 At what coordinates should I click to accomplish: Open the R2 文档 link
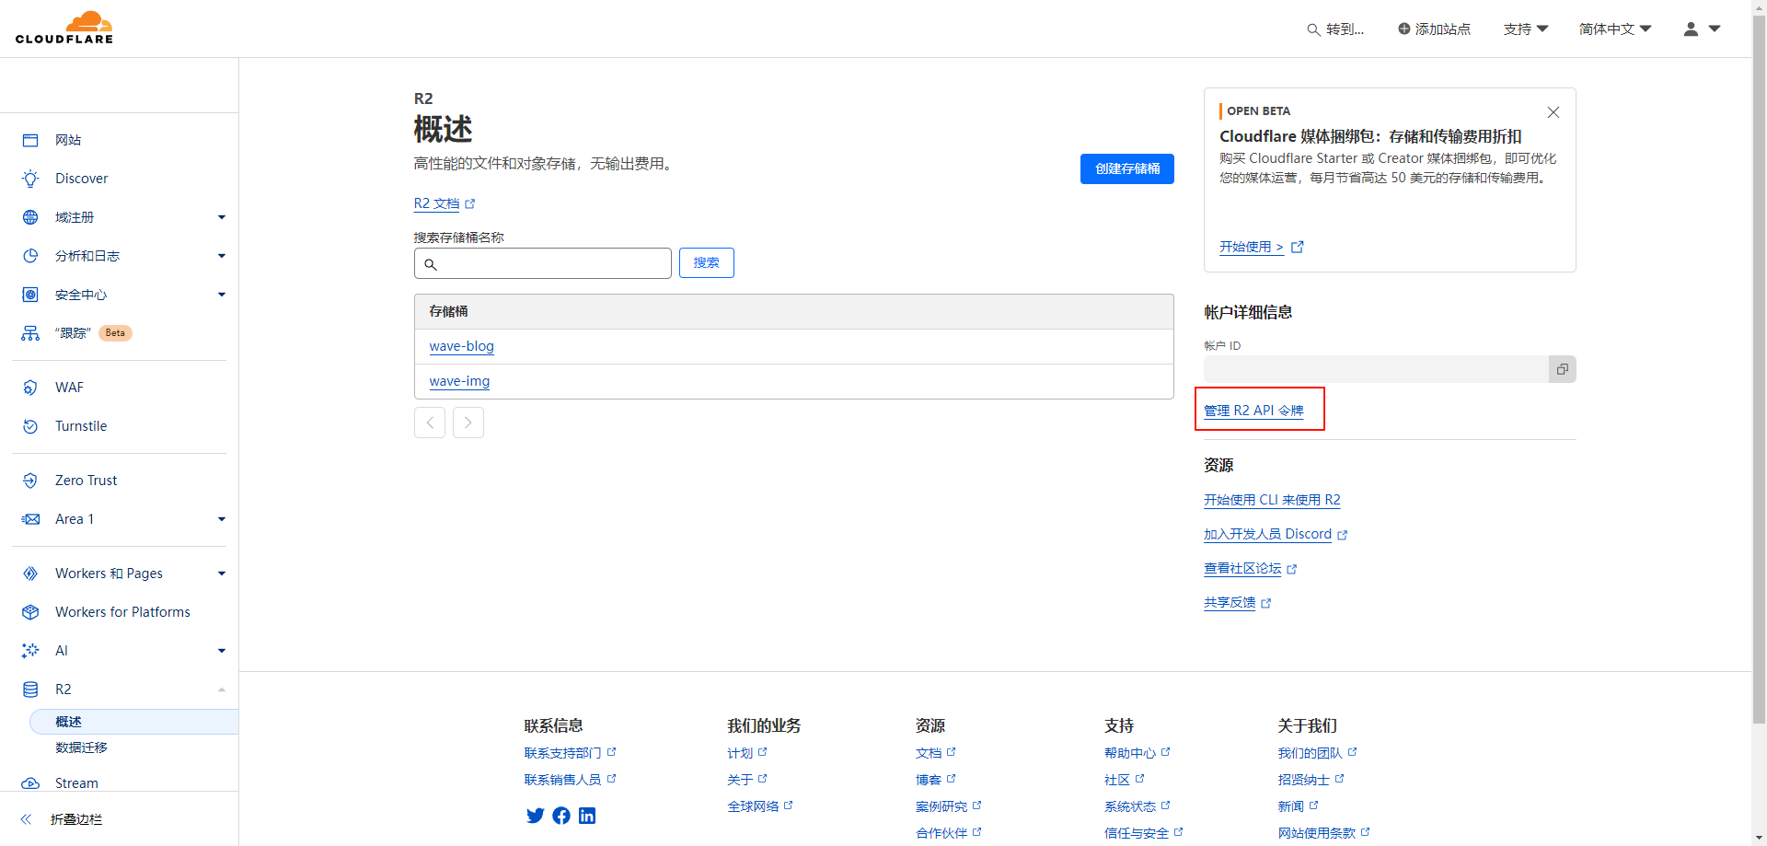pyautogui.click(x=444, y=203)
